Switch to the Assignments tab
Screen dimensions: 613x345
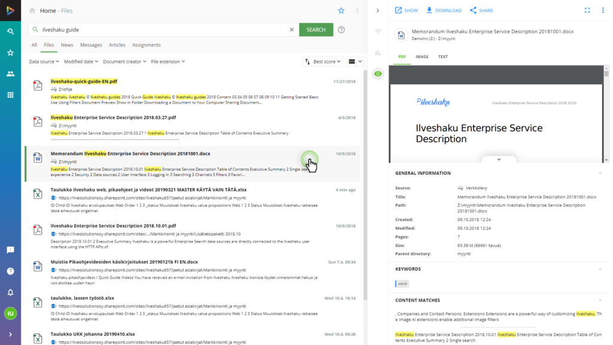[146, 45]
